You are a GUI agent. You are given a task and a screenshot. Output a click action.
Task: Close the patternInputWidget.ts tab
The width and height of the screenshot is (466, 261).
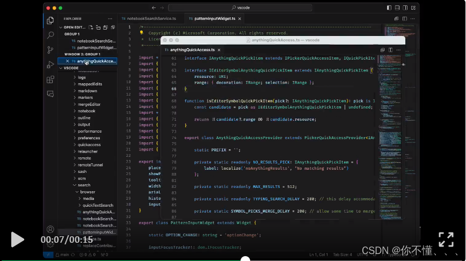coord(239,19)
